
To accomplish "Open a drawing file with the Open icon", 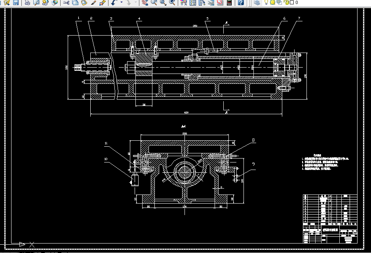I will (x=7, y=3).
